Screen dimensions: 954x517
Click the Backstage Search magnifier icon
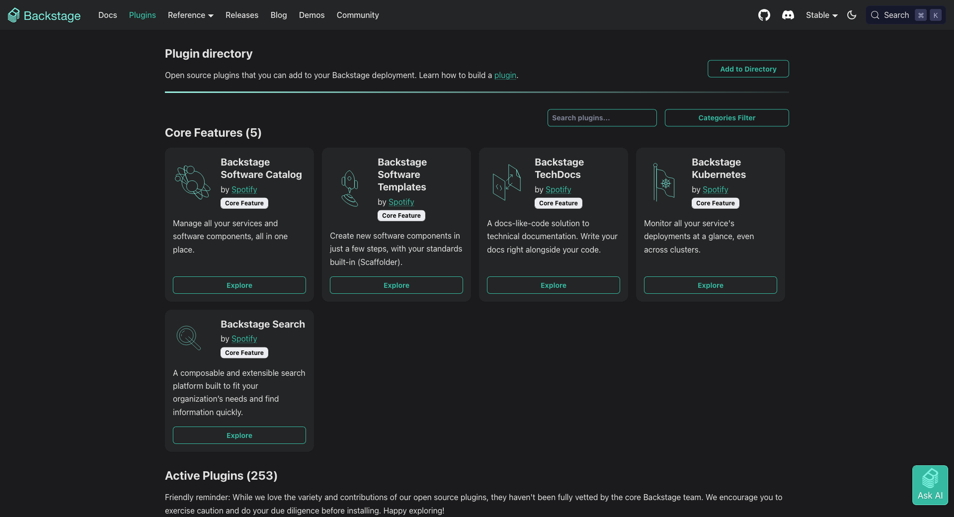point(189,338)
